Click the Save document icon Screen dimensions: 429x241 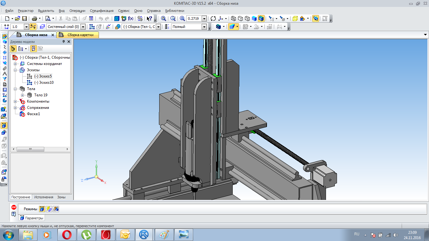24,19
